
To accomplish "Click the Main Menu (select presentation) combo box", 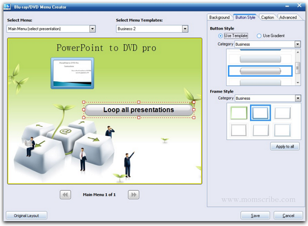I will pos(51,29).
